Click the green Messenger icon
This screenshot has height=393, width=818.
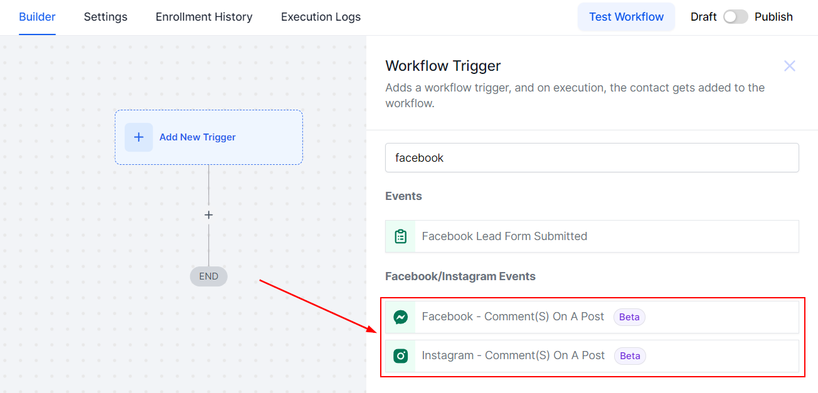click(400, 317)
